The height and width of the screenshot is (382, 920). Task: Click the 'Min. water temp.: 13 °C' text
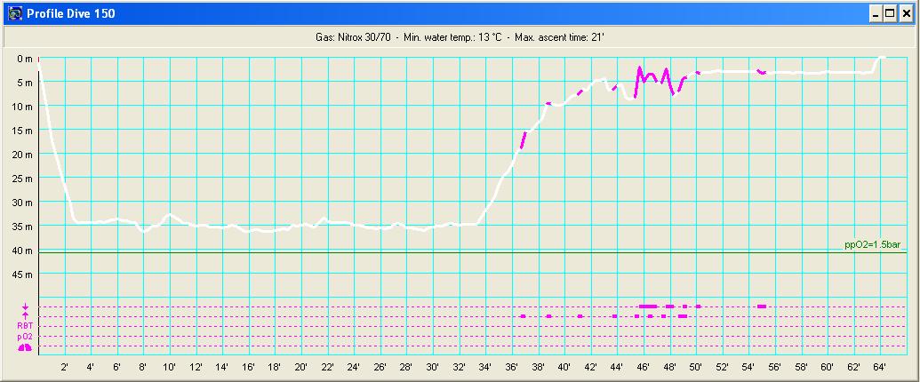coord(452,37)
